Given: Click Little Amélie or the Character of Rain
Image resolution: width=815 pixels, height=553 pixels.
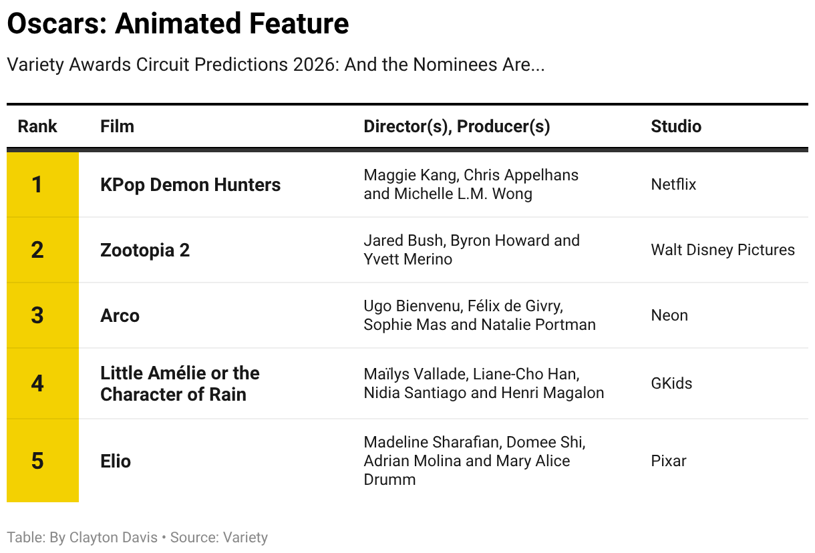Looking at the screenshot, I should point(180,383).
